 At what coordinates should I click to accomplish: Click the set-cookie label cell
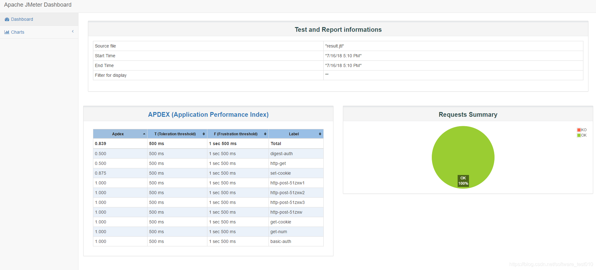click(x=296, y=173)
